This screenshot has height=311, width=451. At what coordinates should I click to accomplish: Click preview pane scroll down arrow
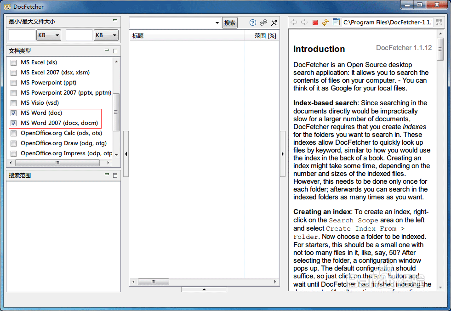tap(440, 287)
